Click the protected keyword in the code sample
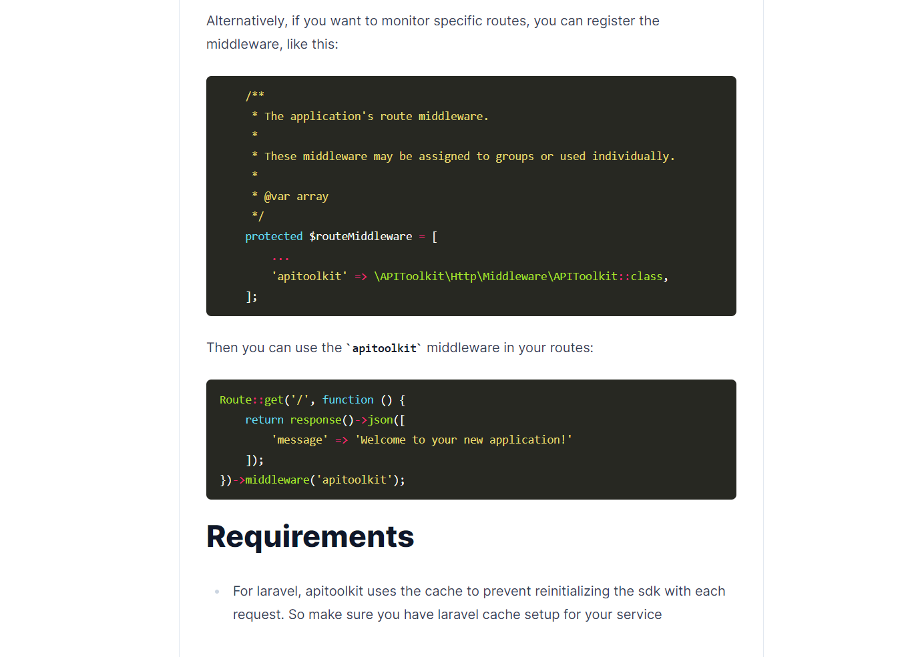This screenshot has width=912, height=657. [x=274, y=235]
